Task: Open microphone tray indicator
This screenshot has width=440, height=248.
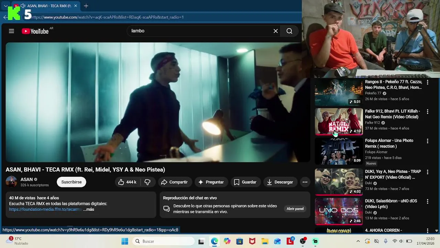Action: (386, 241)
